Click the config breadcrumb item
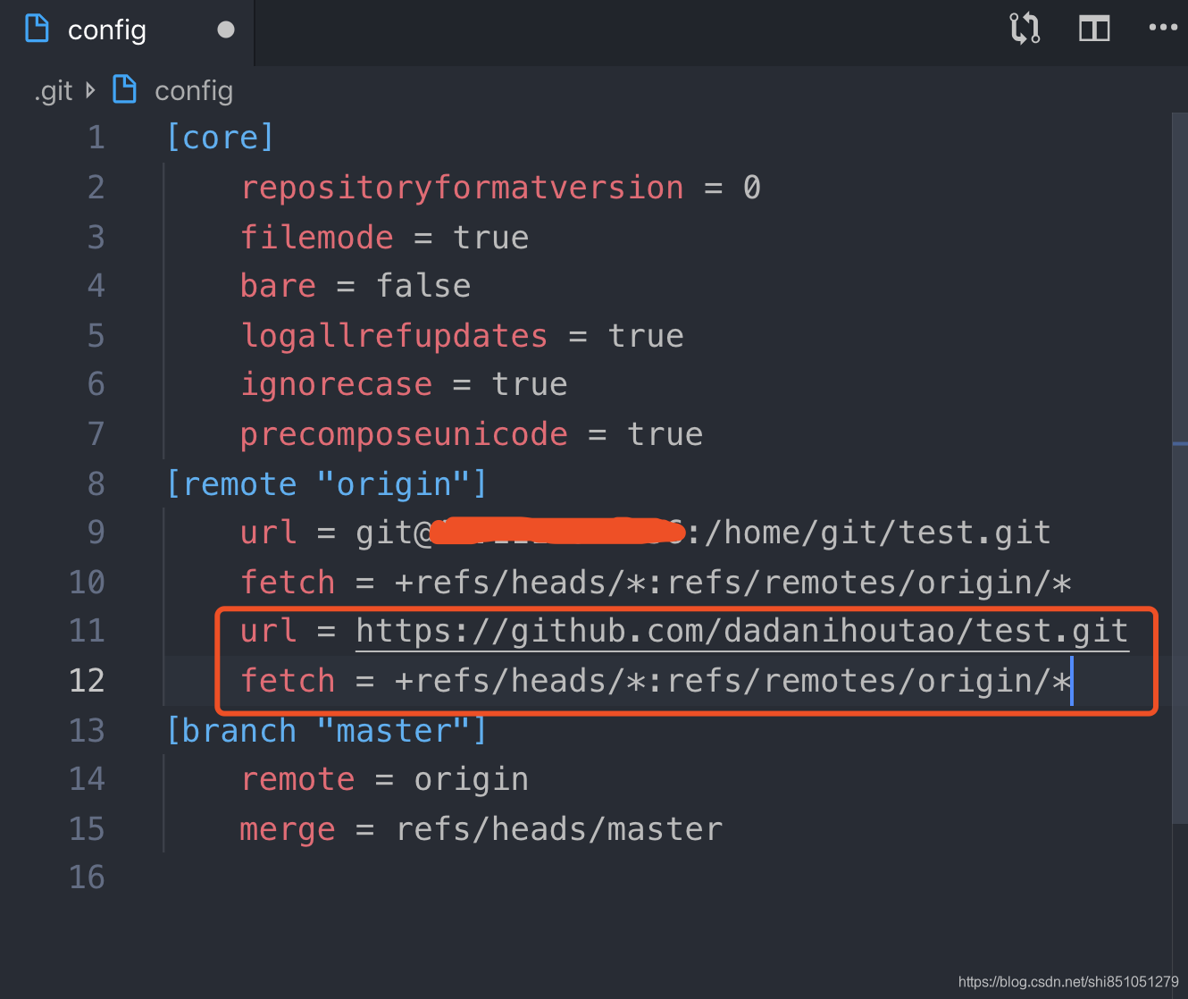 point(194,91)
